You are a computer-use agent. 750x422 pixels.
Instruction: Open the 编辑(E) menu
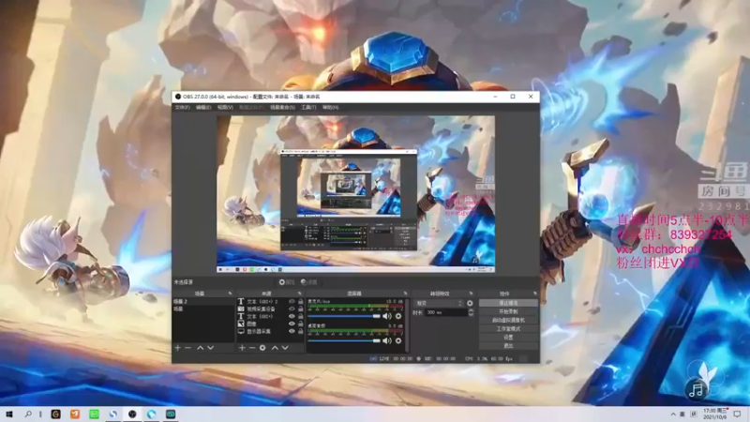[x=203, y=108]
